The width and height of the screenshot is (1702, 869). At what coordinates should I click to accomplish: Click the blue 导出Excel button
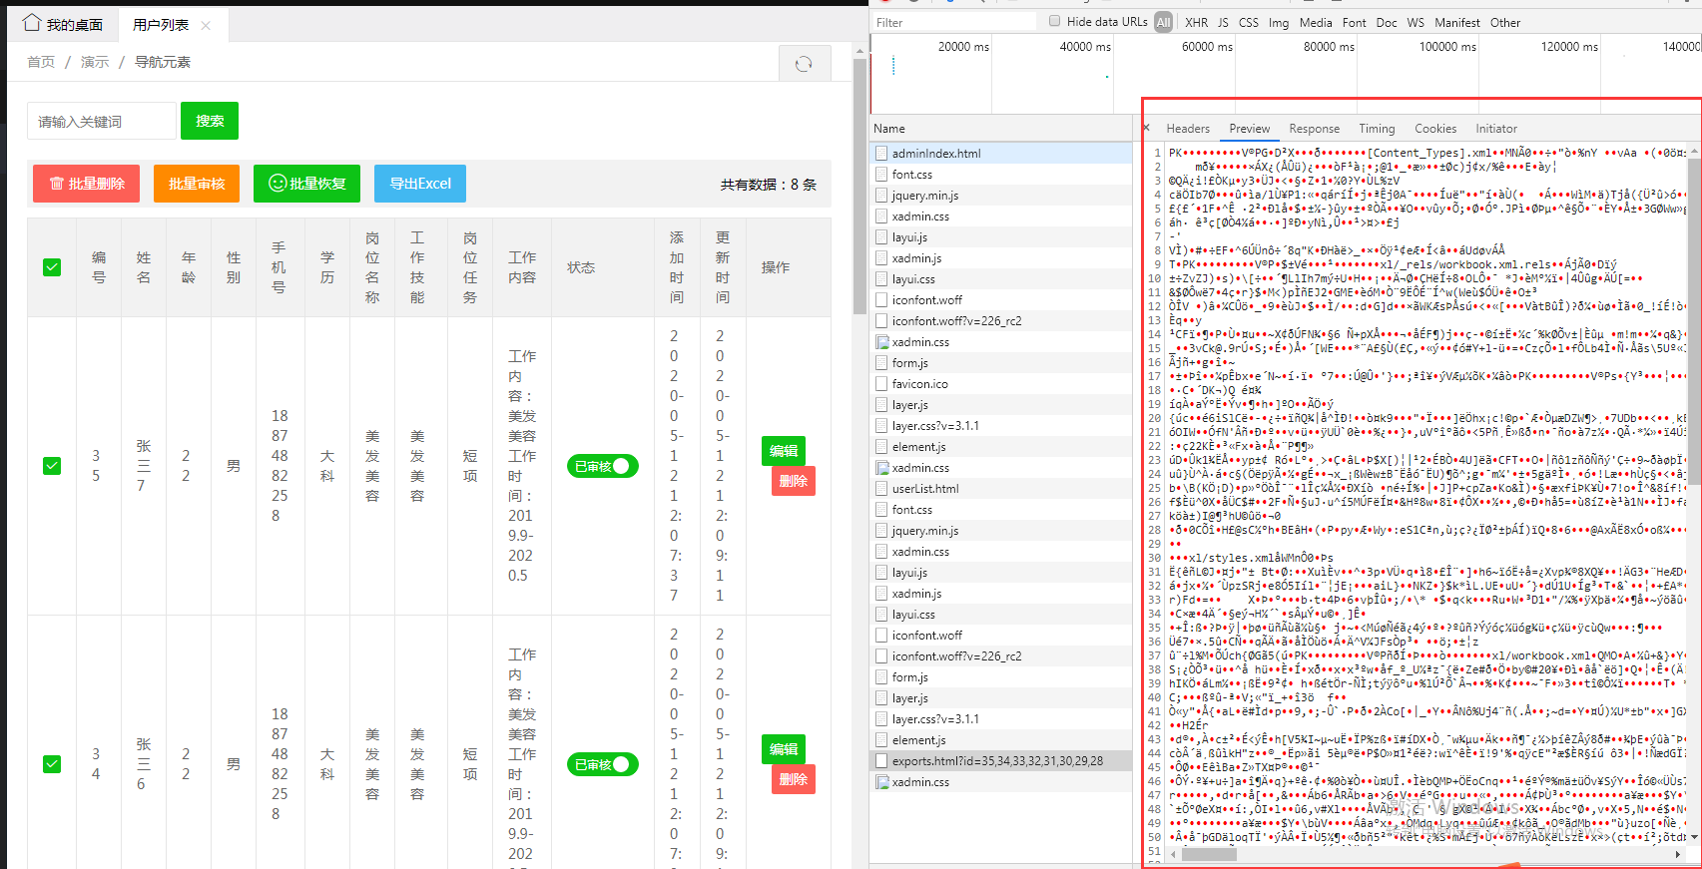pos(420,184)
